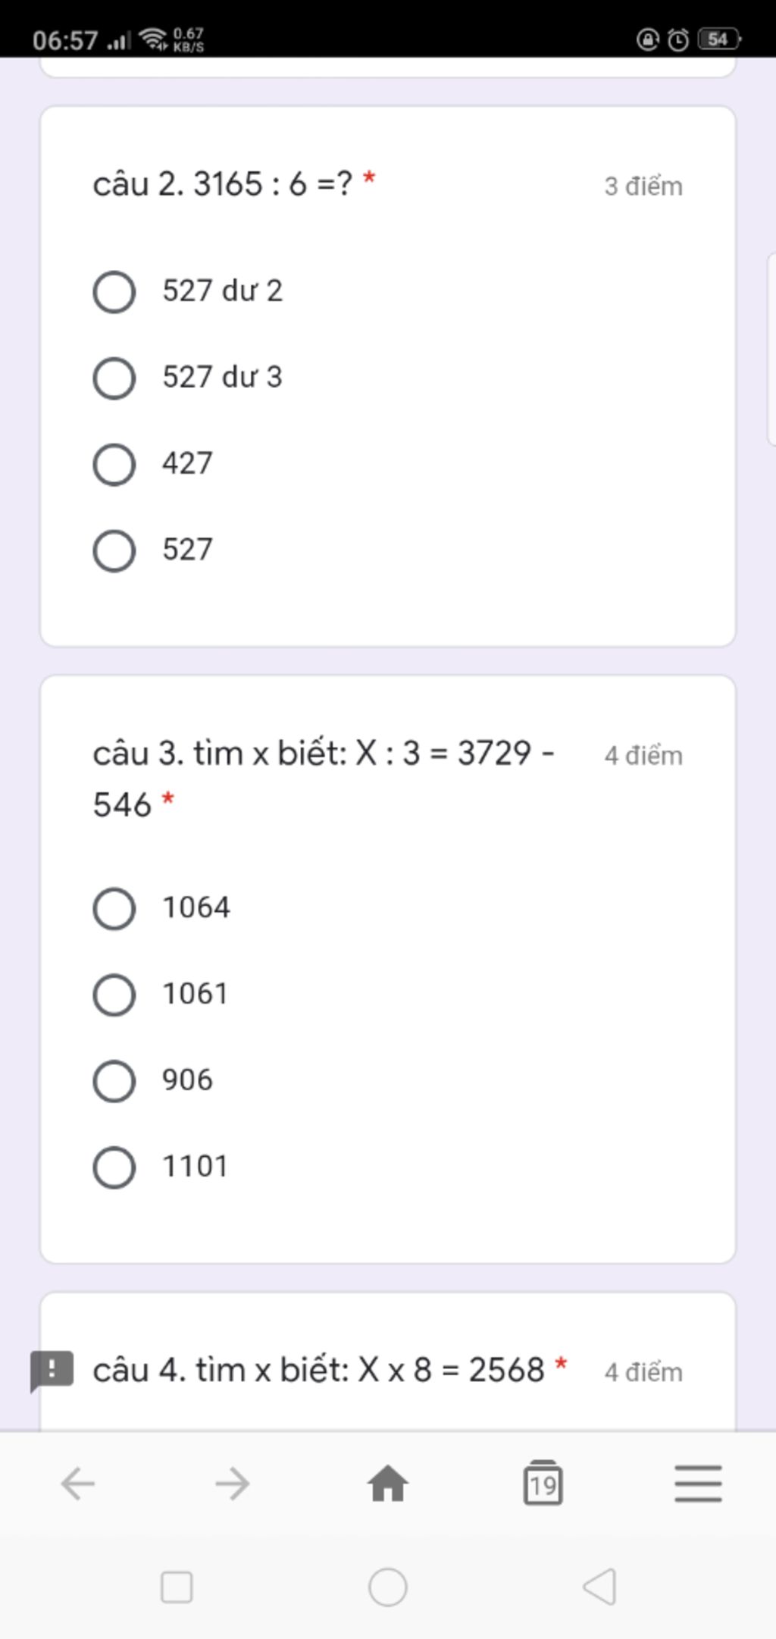
Task: Choose option 527 for câu 2
Action: pos(114,550)
